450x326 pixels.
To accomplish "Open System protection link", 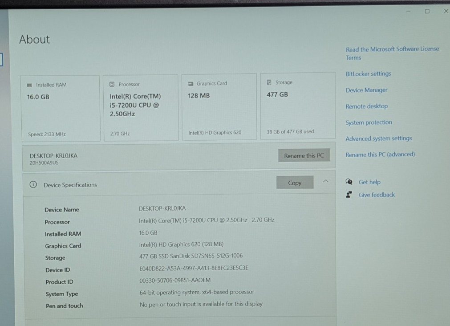I will tap(369, 122).
